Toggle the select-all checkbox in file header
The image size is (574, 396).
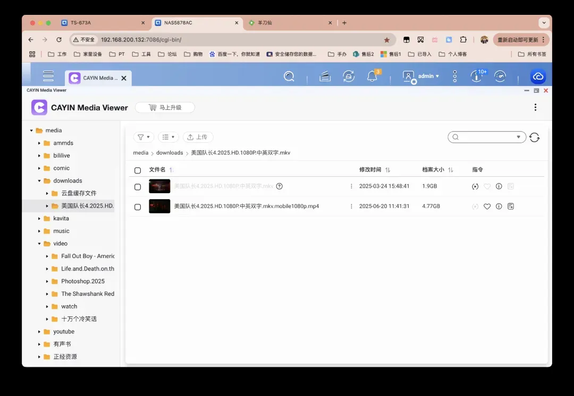coord(138,170)
